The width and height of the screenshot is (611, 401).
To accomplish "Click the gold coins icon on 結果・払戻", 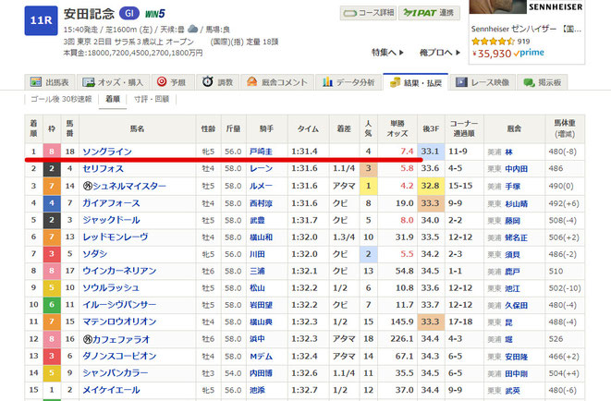I will [x=395, y=82].
